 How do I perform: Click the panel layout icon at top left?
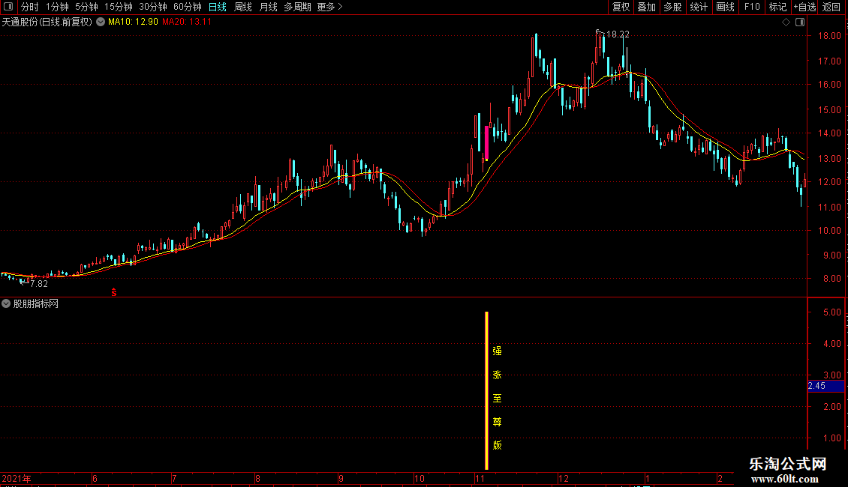(x=8, y=7)
